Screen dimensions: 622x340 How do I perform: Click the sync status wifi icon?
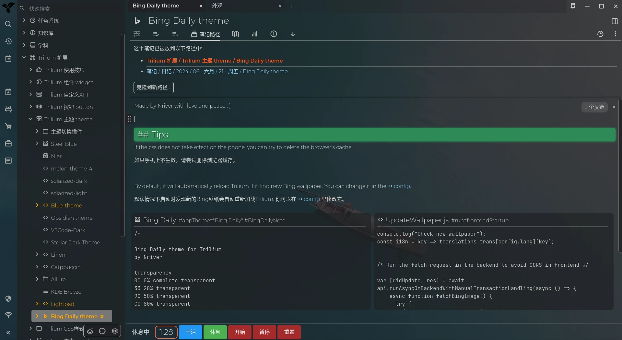click(8, 315)
